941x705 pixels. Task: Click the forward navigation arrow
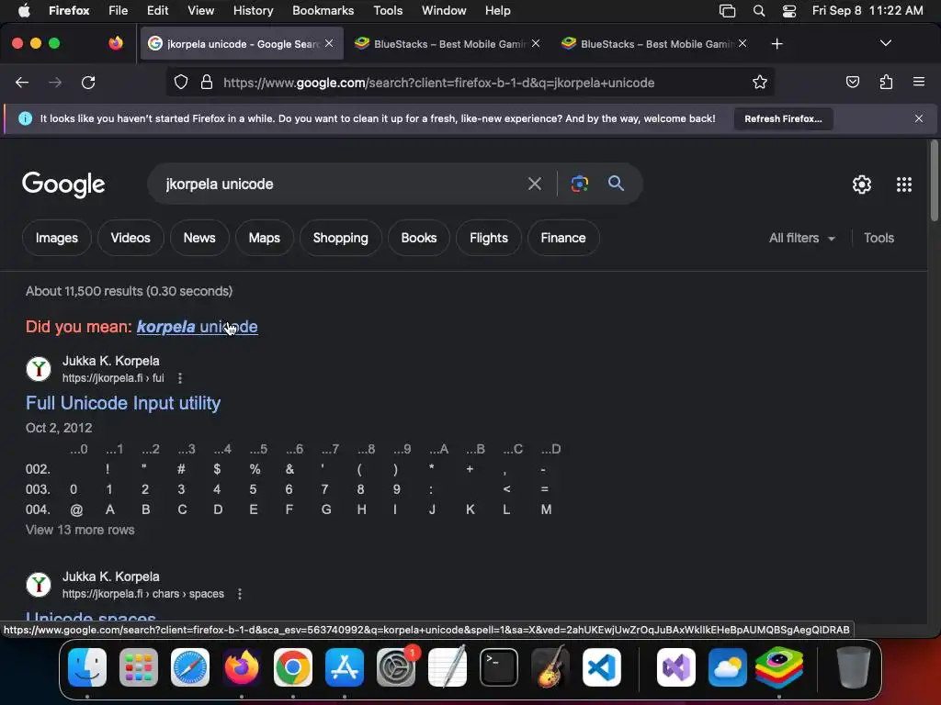pyautogui.click(x=55, y=83)
